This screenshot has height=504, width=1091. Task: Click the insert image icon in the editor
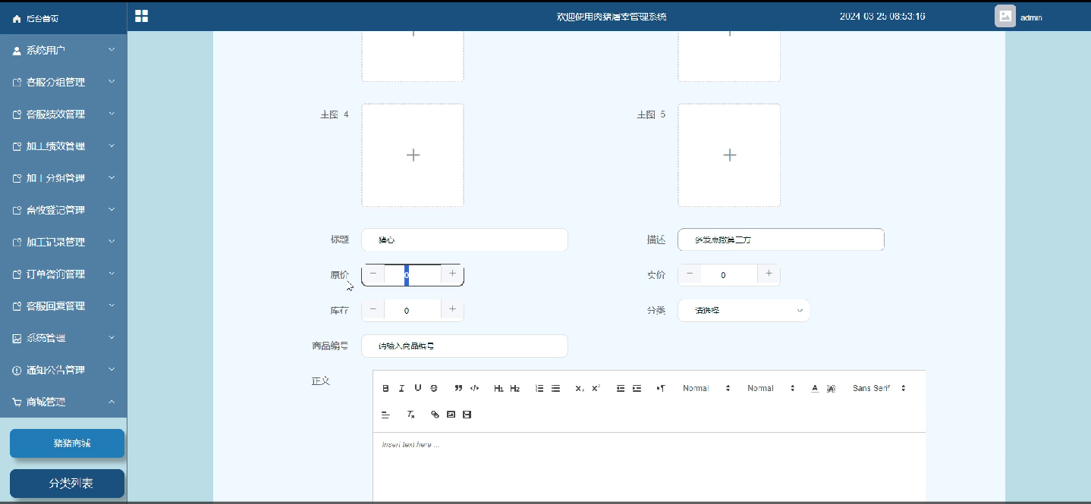point(451,415)
